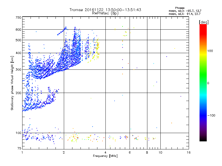Click the x-axis '6' tick label

(x=130, y=152)
